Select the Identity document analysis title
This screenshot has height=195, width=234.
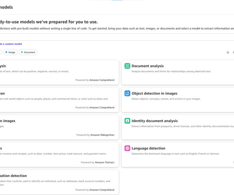155,121
